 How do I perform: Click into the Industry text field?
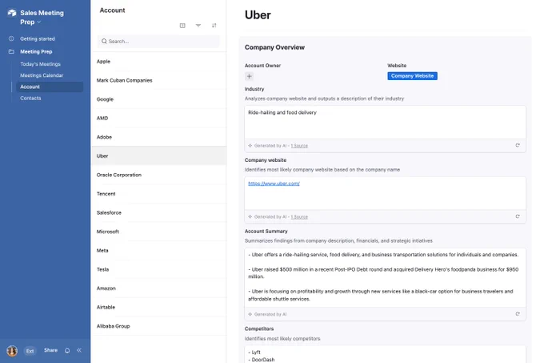pos(385,123)
